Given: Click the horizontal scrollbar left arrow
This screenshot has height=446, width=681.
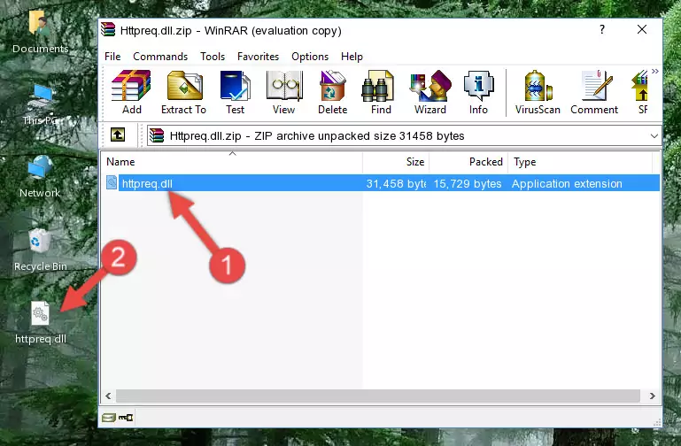Looking at the screenshot, I should pos(108,396).
